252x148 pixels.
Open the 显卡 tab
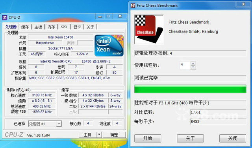click(x=77, y=27)
